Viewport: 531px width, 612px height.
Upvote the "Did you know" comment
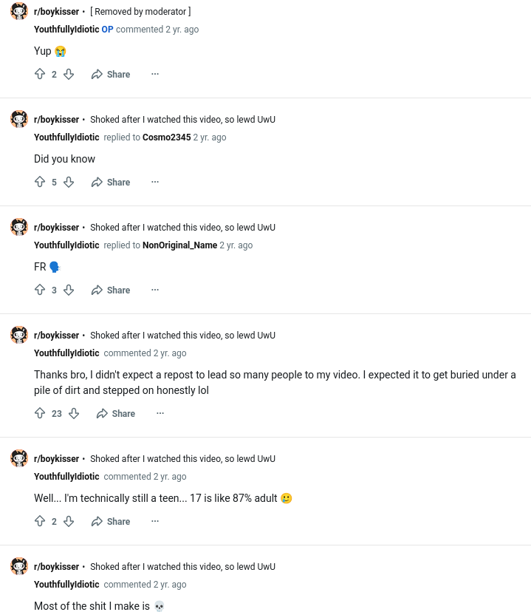click(x=40, y=182)
